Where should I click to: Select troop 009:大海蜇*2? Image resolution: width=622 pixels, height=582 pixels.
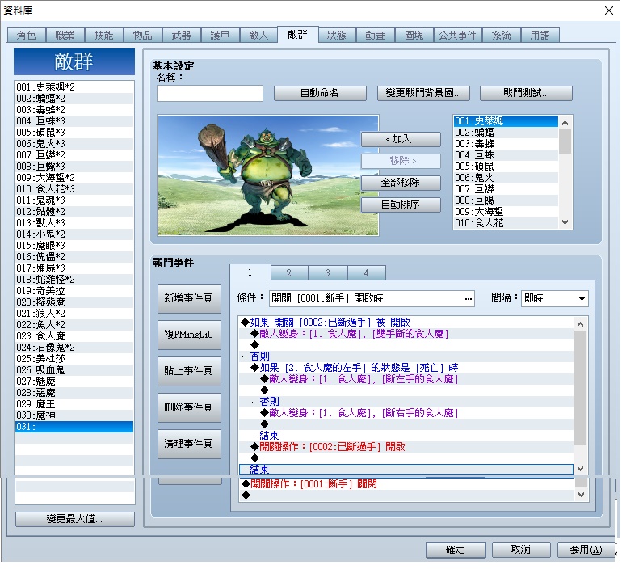pos(74,178)
